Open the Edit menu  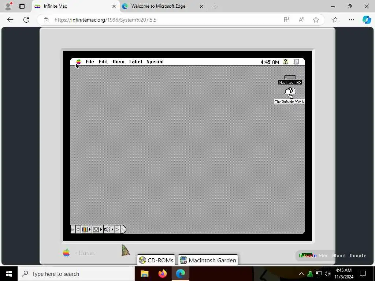pyautogui.click(x=103, y=61)
